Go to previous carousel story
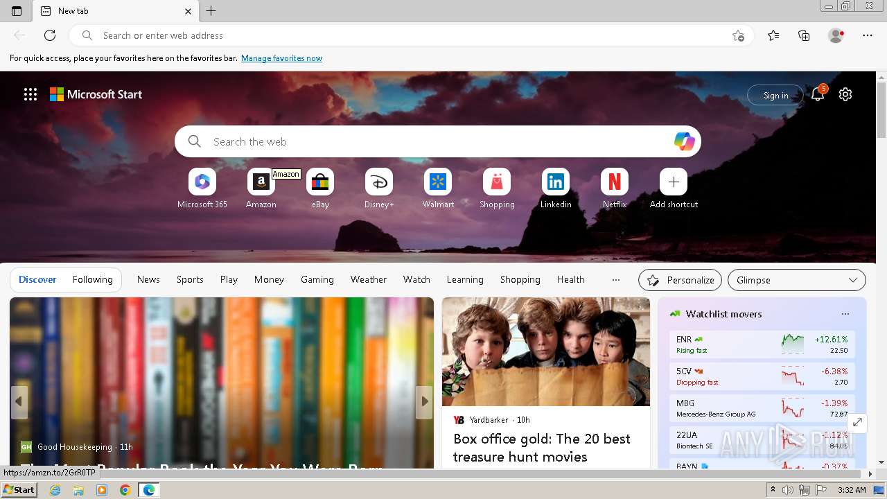 click(19, 401)
